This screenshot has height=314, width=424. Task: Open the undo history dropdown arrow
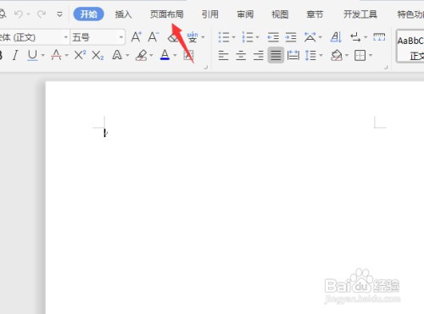click(x=29, y=14)
